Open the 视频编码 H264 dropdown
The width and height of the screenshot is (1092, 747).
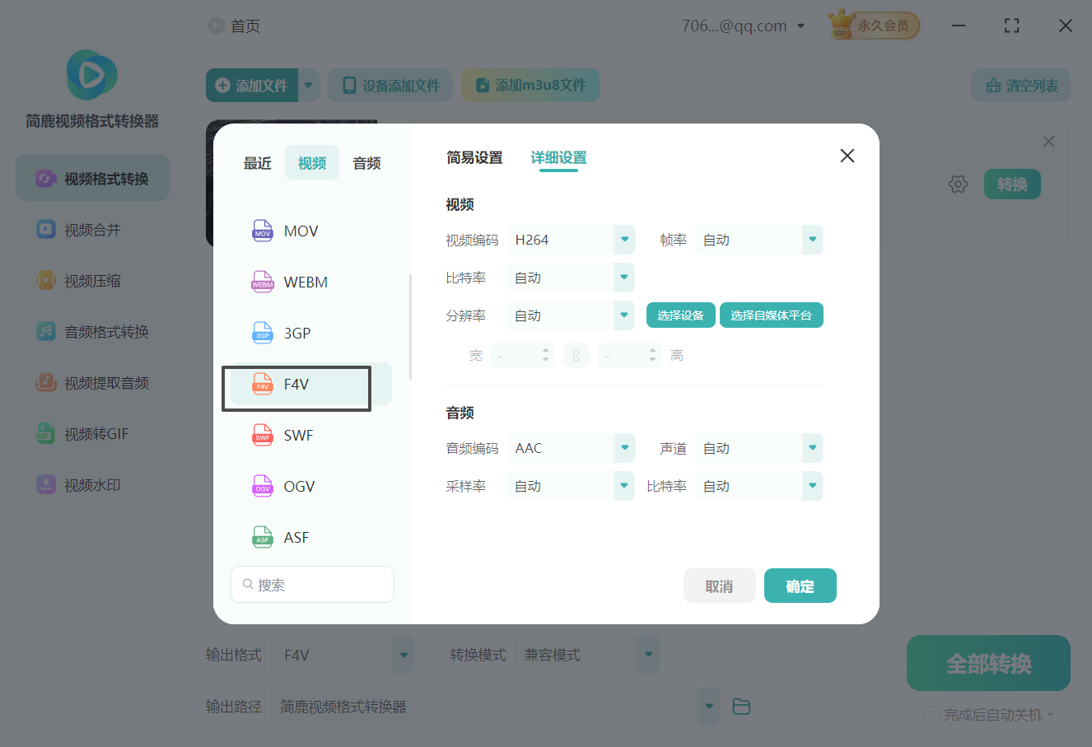(571, 239)
